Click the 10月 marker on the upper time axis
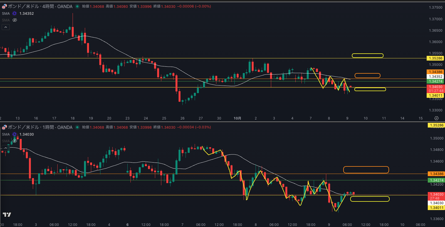Viewport: 445px width, 227px height. [x=237, y=118]
